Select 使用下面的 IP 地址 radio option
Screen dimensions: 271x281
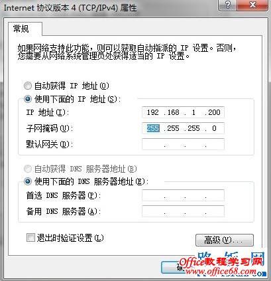(28, 99)
